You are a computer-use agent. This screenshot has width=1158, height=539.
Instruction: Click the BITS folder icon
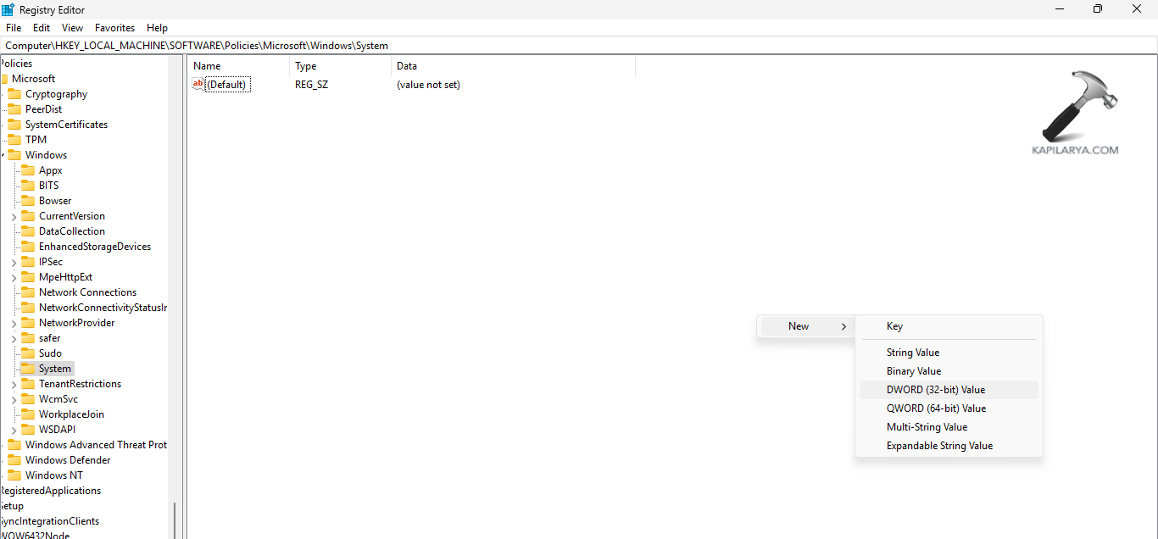[28, 186]
